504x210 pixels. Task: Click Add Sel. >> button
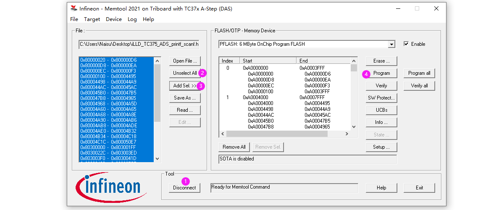tap(185, 86)
